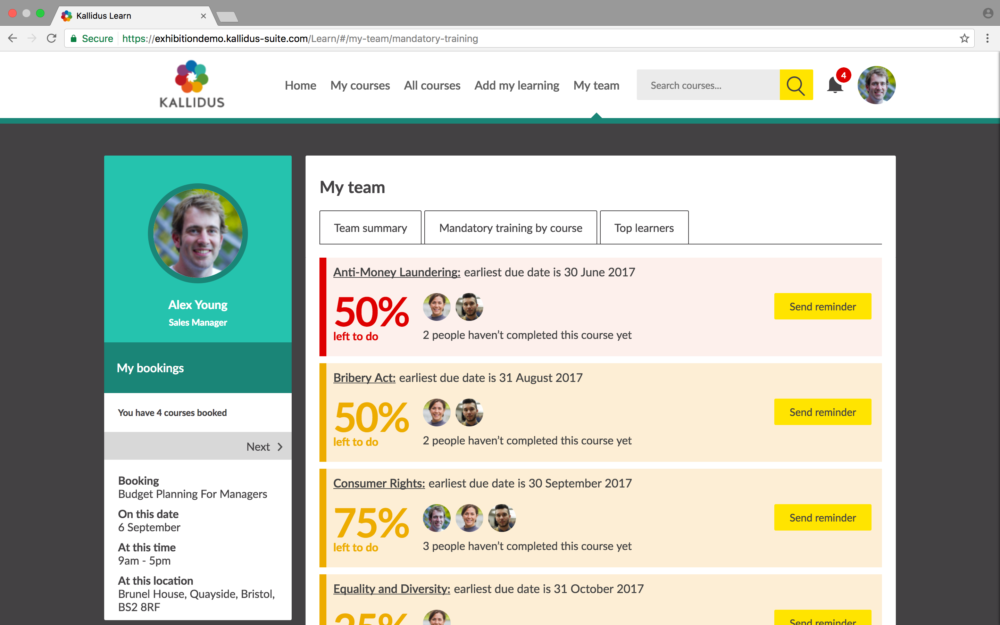Screen dimensions: 1000x625
Task: Open the notifications bell icon
Action: click(x=835, y=85)
